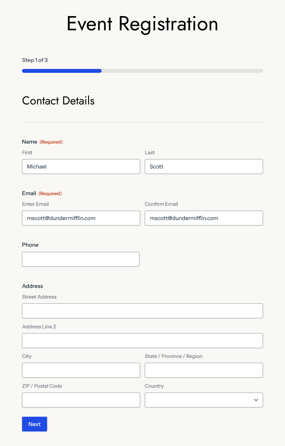Click the Address section label
The width and height of the screenshot is (285, 446).
tap(32, 286)
